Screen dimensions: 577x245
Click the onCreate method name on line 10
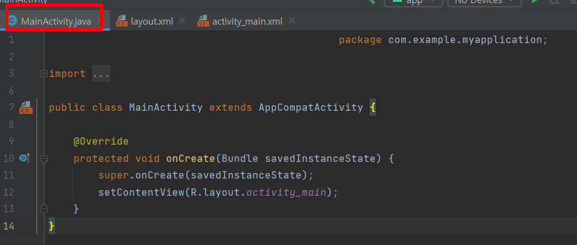tap(191, 159)
